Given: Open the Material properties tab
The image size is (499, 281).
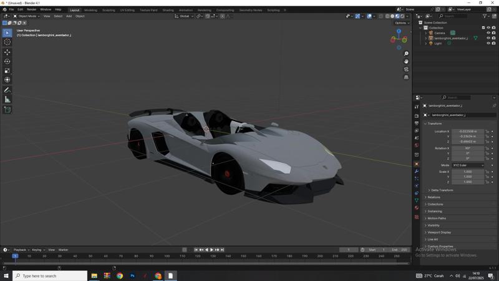Looking at the screenshot, I should [x=417, y=208].
